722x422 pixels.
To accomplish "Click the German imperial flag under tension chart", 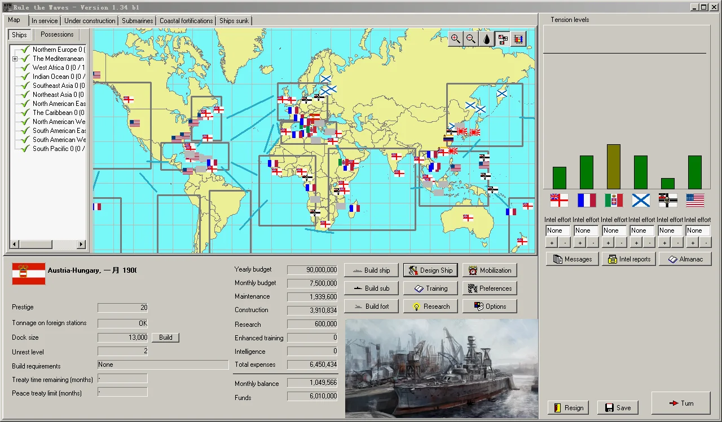I will [668, 200].
